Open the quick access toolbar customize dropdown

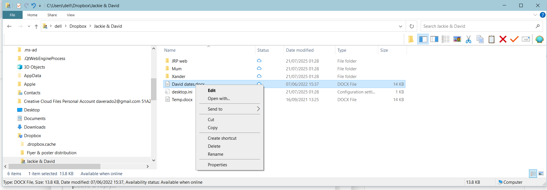pyautogui.click(x=40, y=6)
